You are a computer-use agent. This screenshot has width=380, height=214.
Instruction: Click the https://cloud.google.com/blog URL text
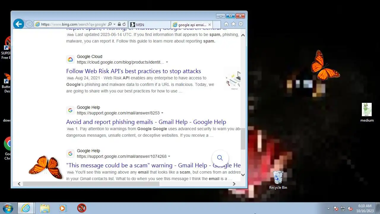tap(121, 62)
